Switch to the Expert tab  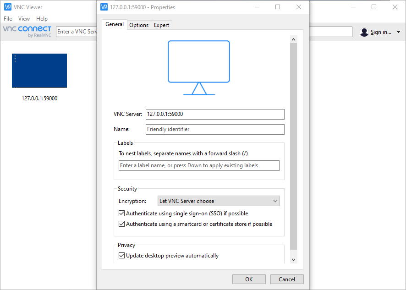click(x=161, y=25)
